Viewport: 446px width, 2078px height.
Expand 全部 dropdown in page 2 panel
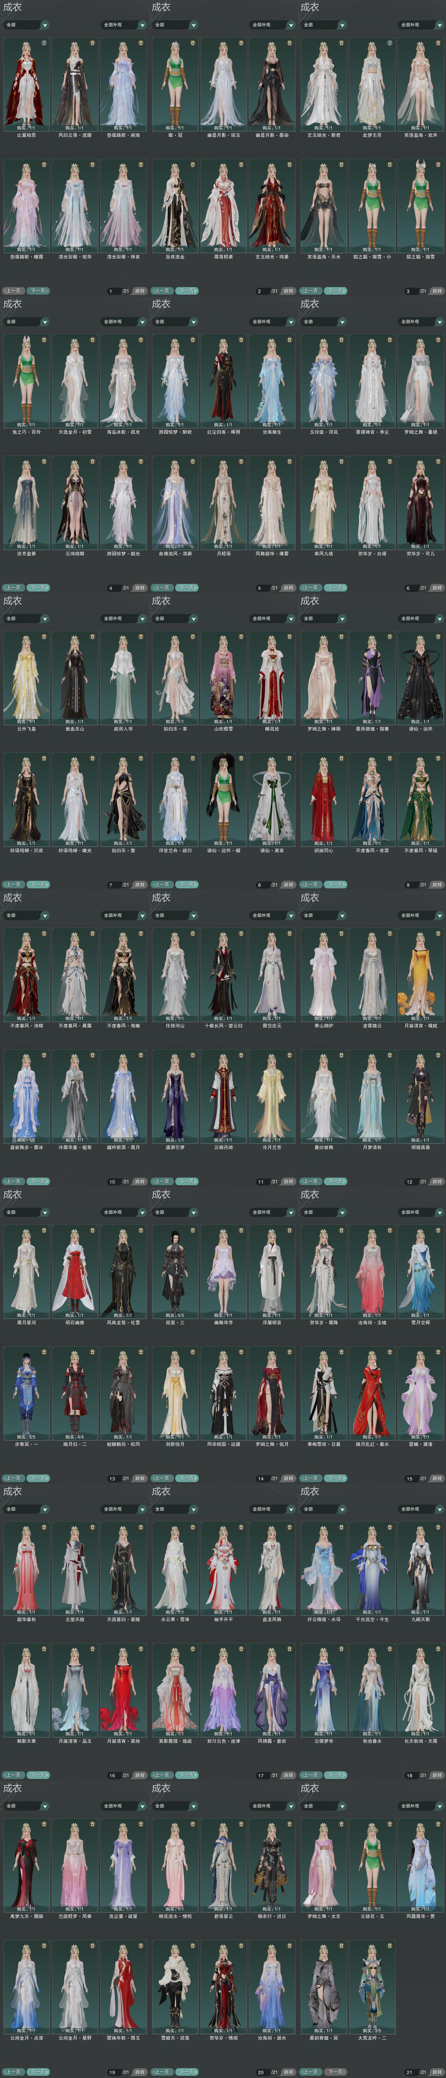point(176,25)
